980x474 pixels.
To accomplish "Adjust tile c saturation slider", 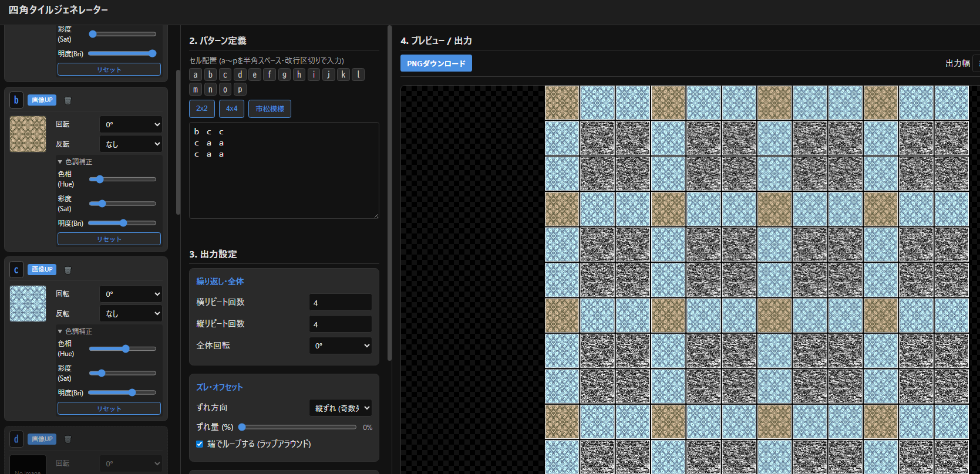I will pos(122,373).
